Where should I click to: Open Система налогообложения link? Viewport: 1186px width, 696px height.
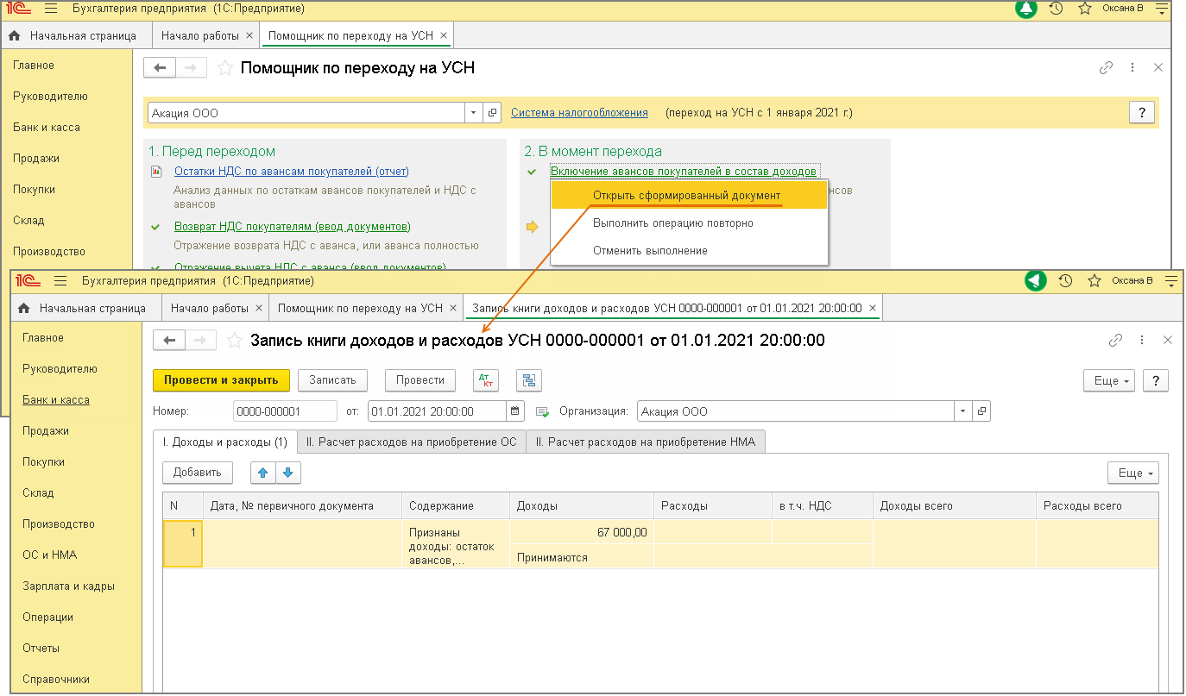579,113
